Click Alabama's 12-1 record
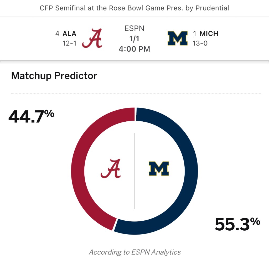The width and height of the screenshot is (269, 258). click(x=69, y=43)
